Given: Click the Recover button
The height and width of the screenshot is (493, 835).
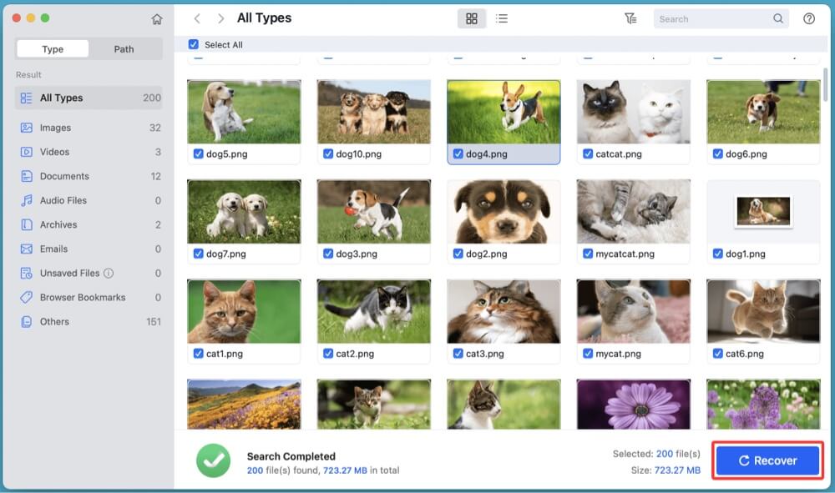Looking at the screenshot, I should 767,460.
